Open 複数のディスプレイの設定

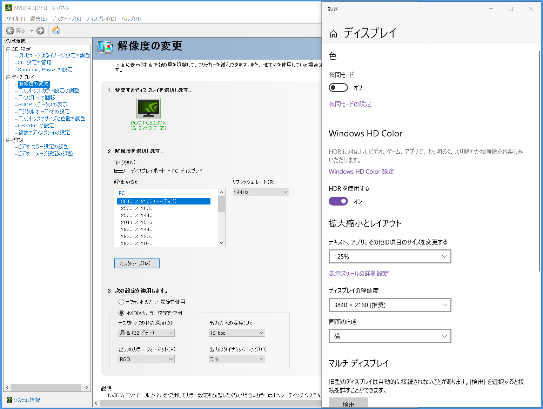coord(44,133)
